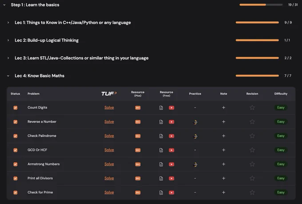Viewport: 302px width, 204px height.
Task: Click the Step 1 progress bar showing 19 / 31
Action: click(261, 4)
